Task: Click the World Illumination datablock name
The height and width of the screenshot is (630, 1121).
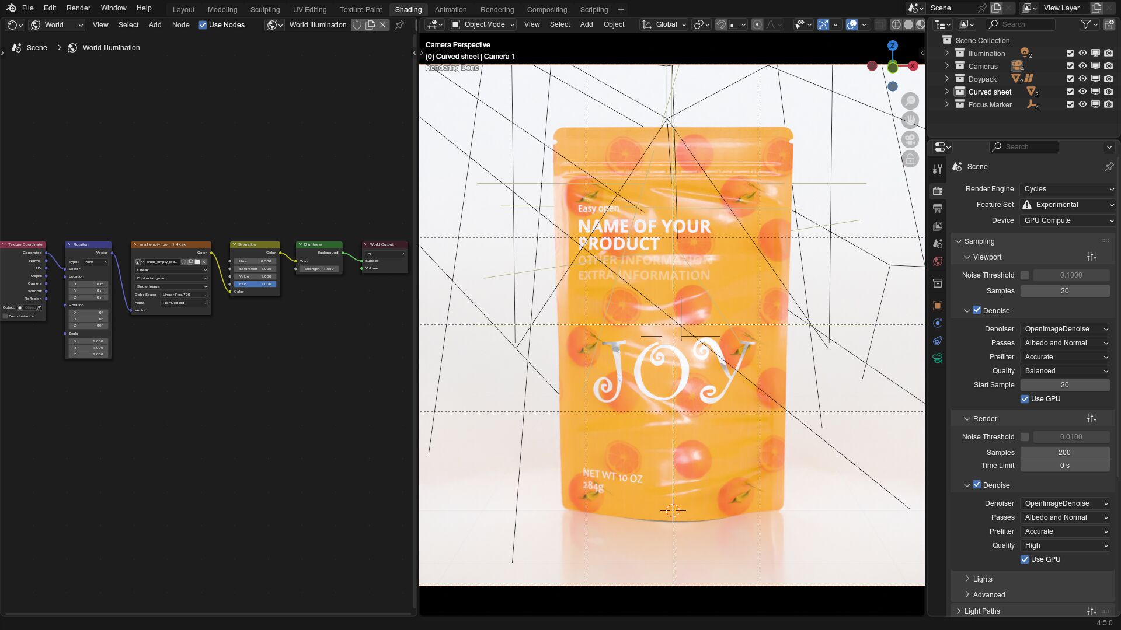Action: pos(318,25)
